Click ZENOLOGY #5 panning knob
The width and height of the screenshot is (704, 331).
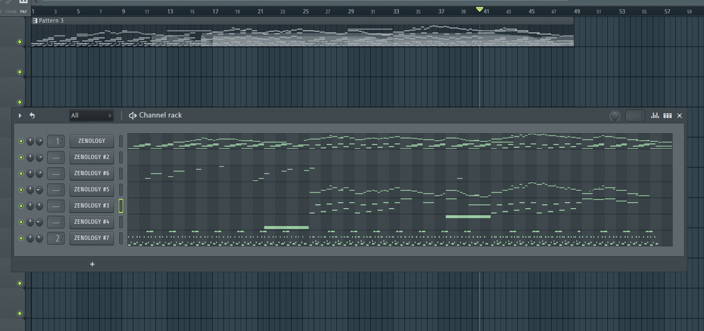(30, 190)
